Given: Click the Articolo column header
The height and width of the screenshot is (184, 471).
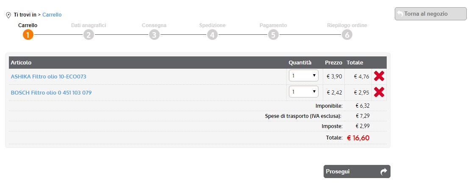Looking at the screenshot, I should click(x=21, y=63).
